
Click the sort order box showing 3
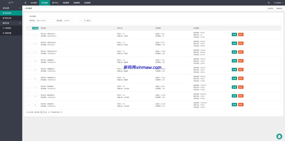coord(35,52)
